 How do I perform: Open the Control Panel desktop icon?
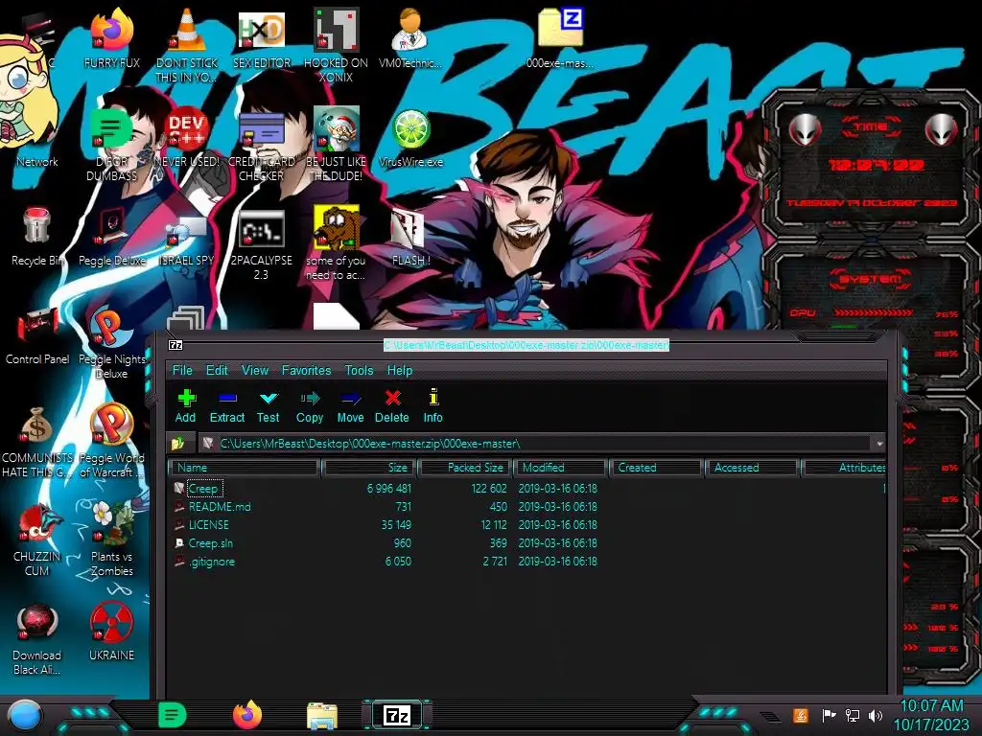pyautogui.click(x=37, y=335)
